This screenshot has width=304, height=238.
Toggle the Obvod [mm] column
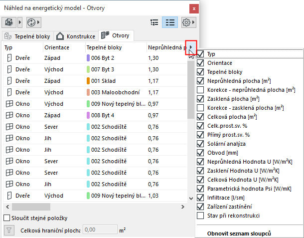point(200,153)
